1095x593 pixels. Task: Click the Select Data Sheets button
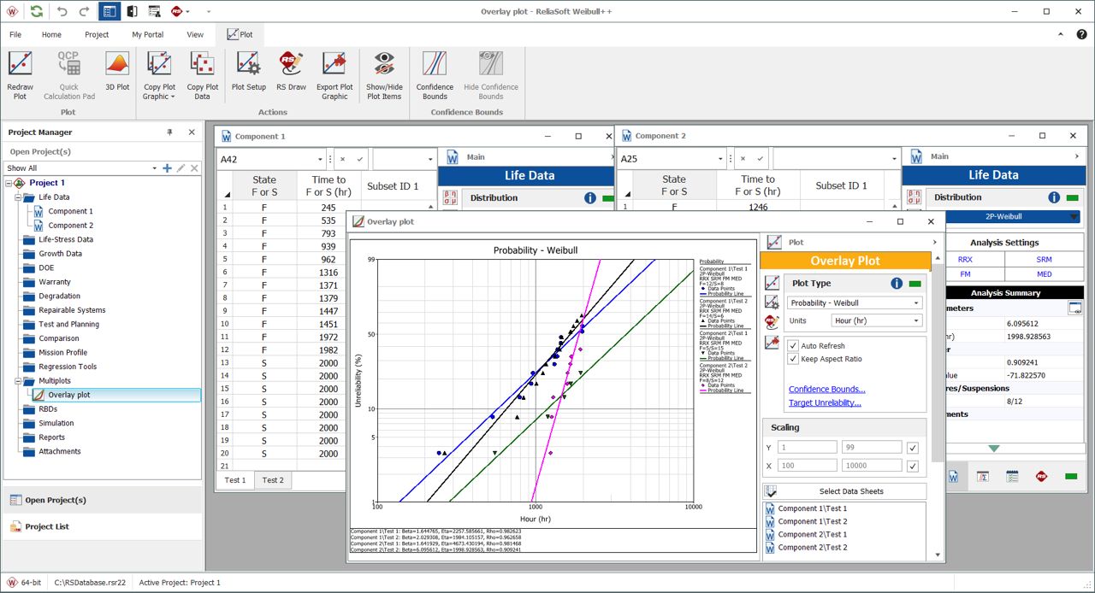[x=844, y=491]
